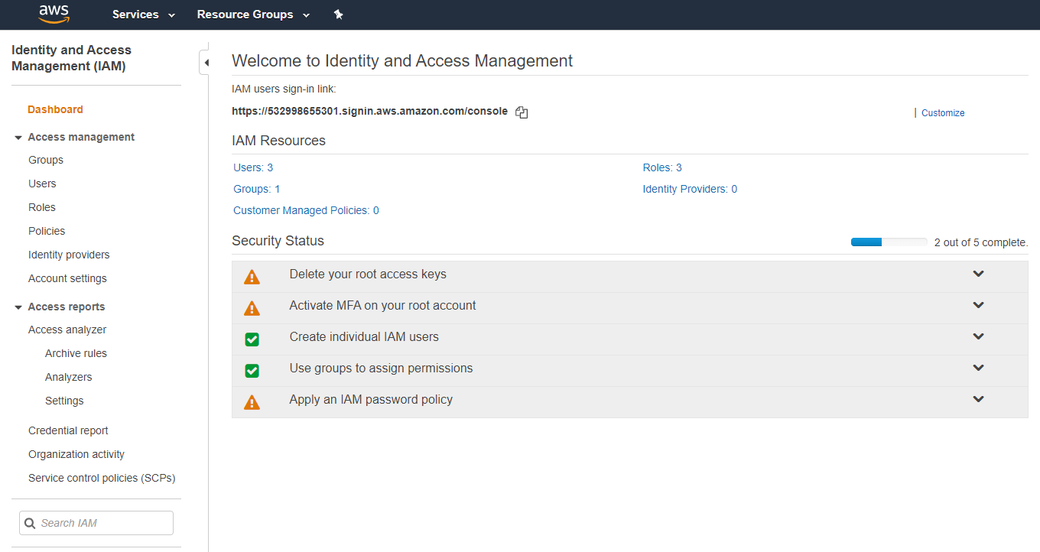Click green check next to Use groups to assign permissions
The height and width of the screenshot is (552, 1040).
252,371
